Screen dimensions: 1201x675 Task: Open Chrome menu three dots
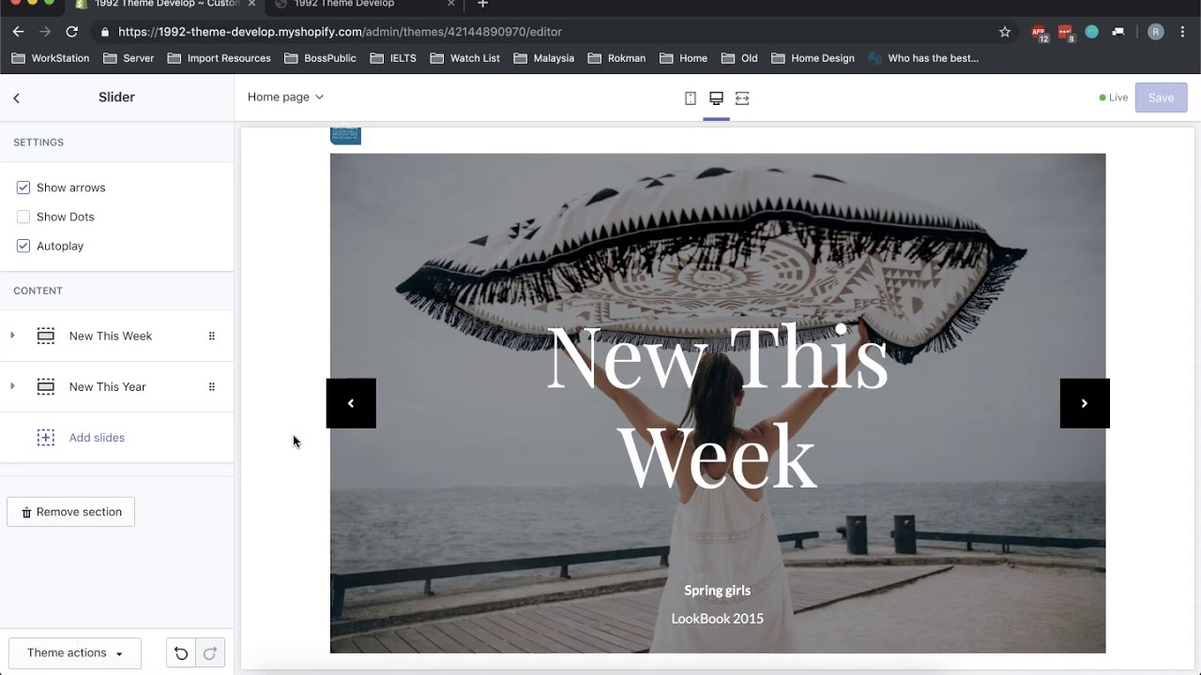pyautogui.click(x=1183, y=32)
